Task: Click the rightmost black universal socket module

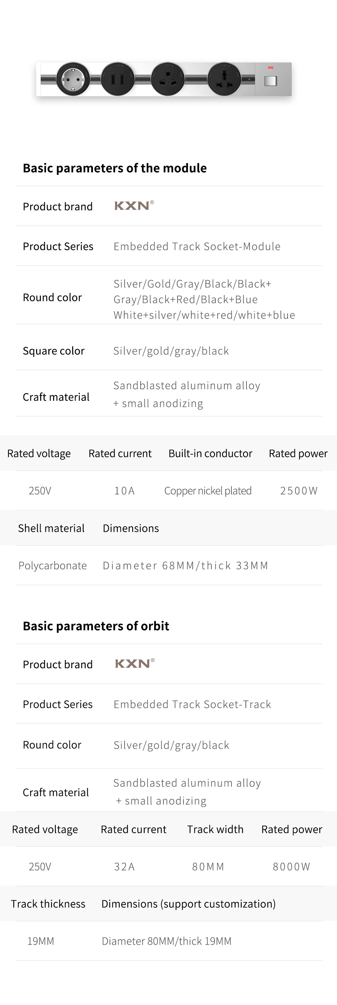Action: click(225, 79)
